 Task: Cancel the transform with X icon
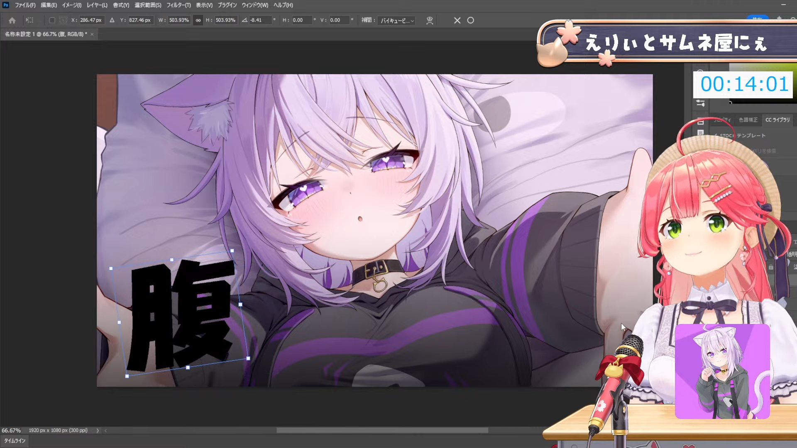(x=457, y=20)
